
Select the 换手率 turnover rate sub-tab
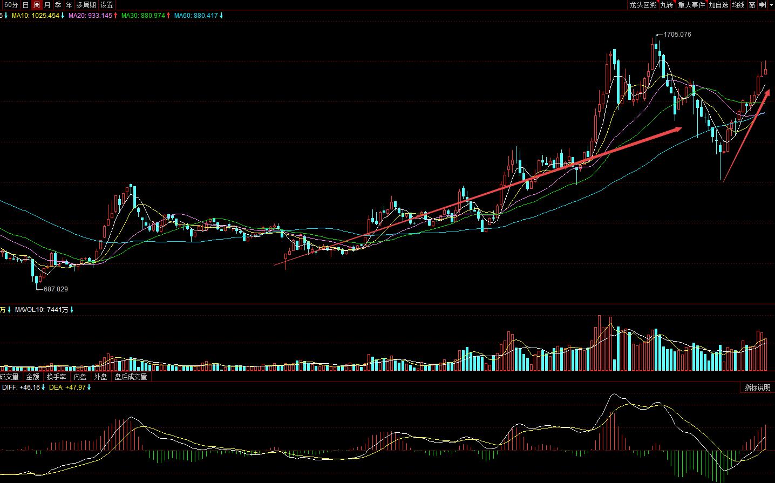[57, 377]
